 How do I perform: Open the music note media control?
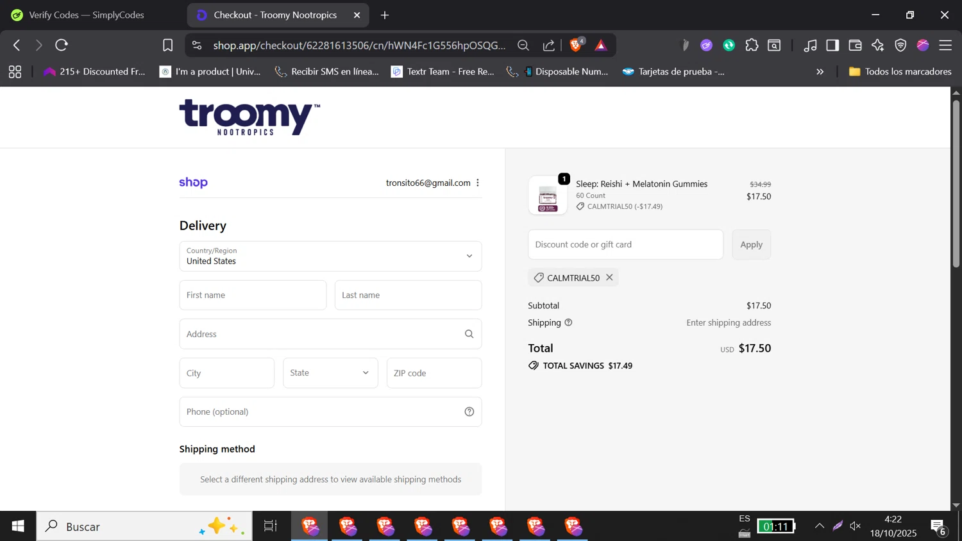[x=811, y=46]
